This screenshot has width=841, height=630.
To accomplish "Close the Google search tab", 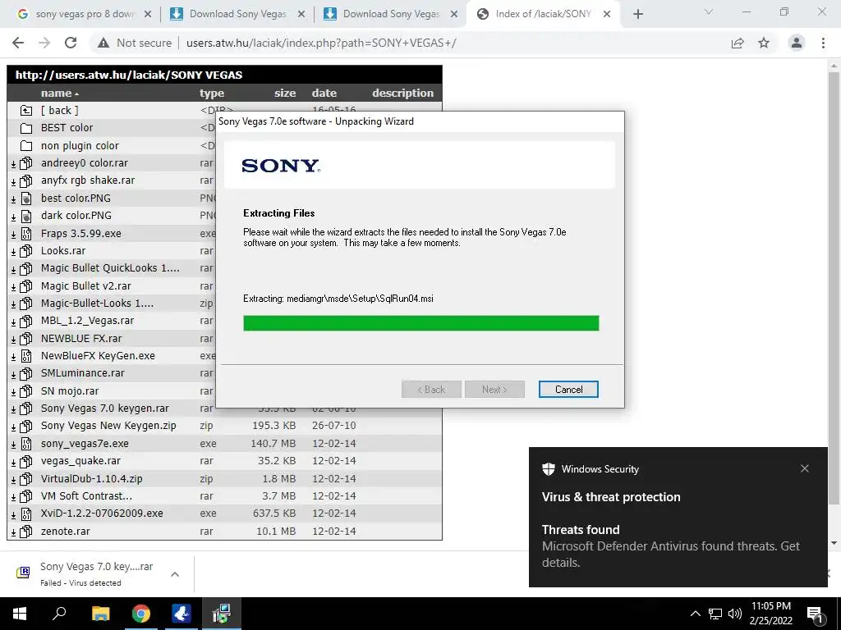I will click(148, 15).
